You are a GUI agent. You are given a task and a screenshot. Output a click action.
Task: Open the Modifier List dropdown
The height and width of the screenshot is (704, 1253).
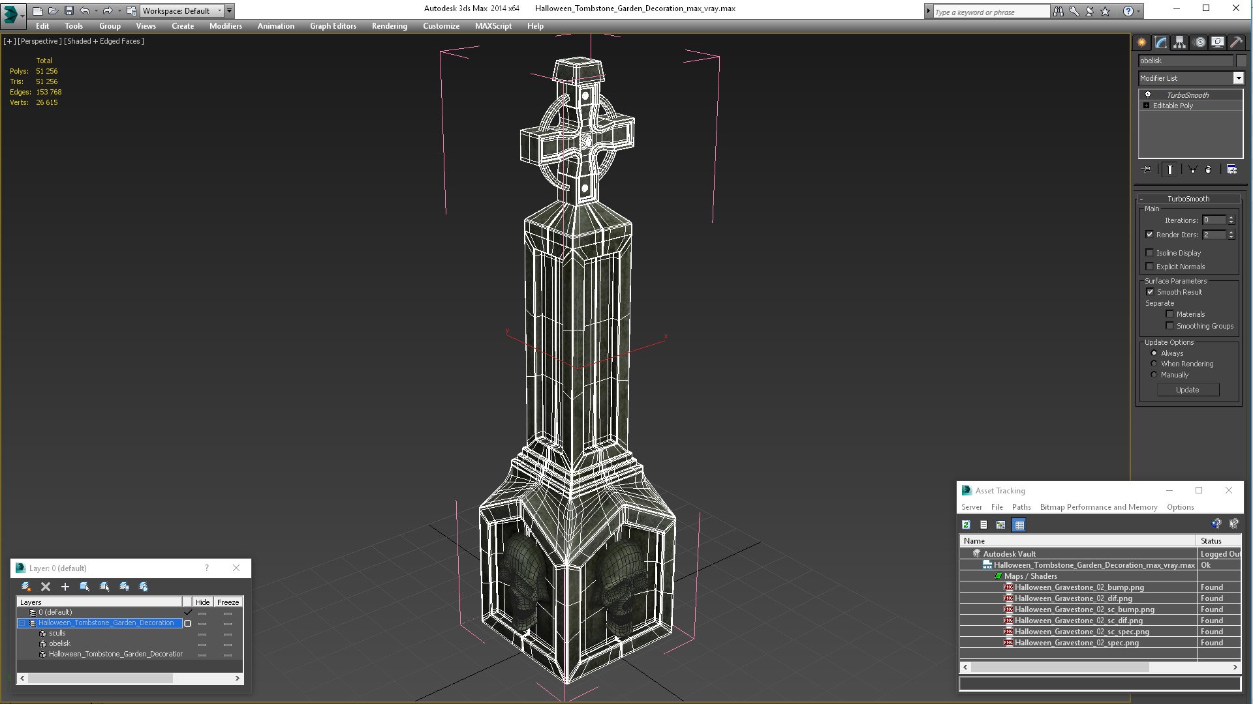click(1238, 78)
